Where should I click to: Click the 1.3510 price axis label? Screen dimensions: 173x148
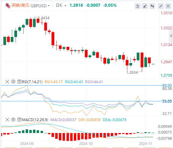pos(166,13)
